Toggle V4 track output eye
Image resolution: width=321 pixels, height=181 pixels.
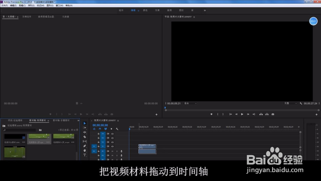point(112,134)
